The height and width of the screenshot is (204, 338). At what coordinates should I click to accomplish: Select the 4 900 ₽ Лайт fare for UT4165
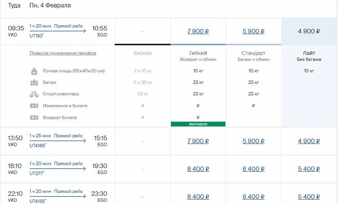click(309, 141)
